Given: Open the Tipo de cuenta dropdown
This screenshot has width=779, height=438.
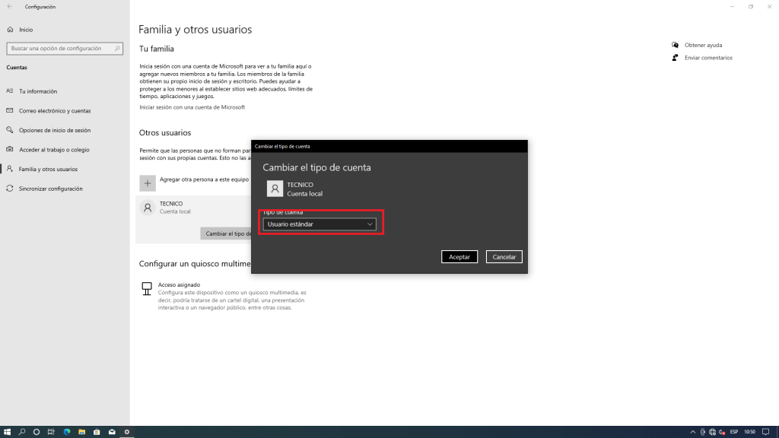Looking at the screenshot, I should [x=320, y=224].
